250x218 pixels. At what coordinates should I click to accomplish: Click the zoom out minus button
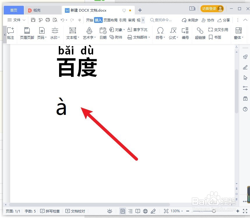click(x=188, y=211)
